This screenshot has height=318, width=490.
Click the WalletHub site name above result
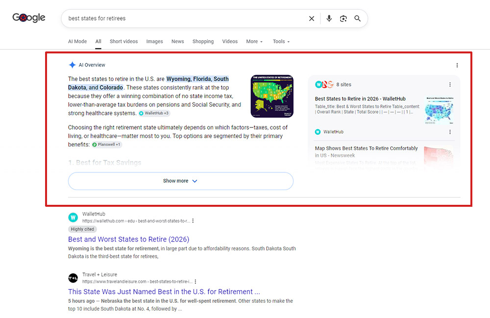tap(94, 214)
